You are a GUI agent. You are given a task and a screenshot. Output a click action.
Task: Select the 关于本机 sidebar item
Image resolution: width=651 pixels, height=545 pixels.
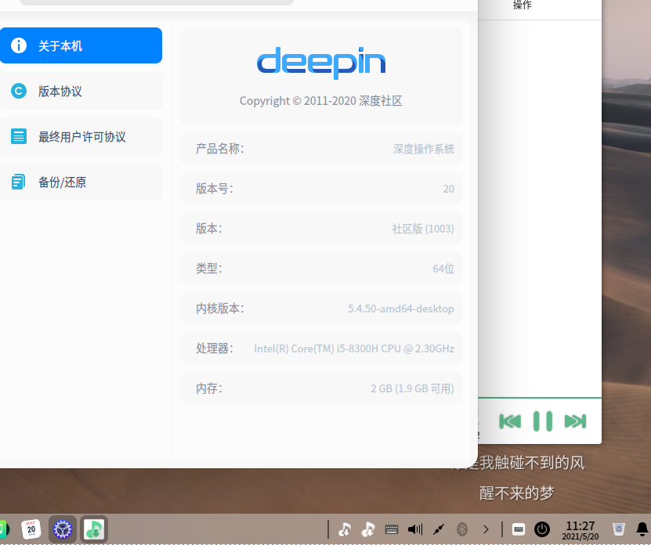coord(81,45)
